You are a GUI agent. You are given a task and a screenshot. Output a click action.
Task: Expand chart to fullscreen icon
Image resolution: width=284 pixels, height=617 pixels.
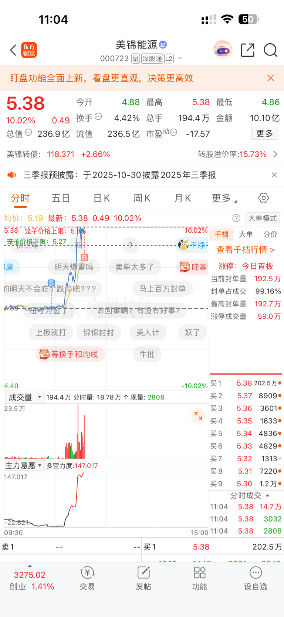(199, 416)
